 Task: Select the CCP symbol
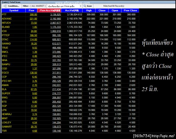point(4,77)
